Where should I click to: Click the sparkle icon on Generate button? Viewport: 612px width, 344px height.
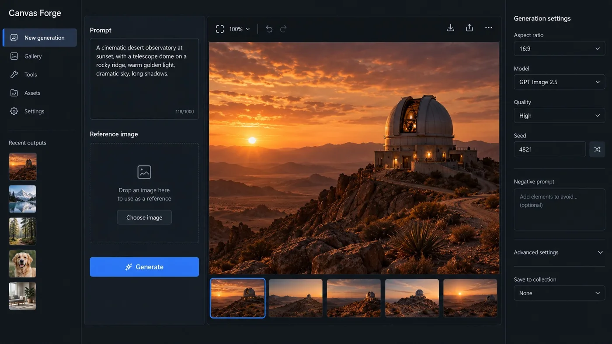click(129, 267)
